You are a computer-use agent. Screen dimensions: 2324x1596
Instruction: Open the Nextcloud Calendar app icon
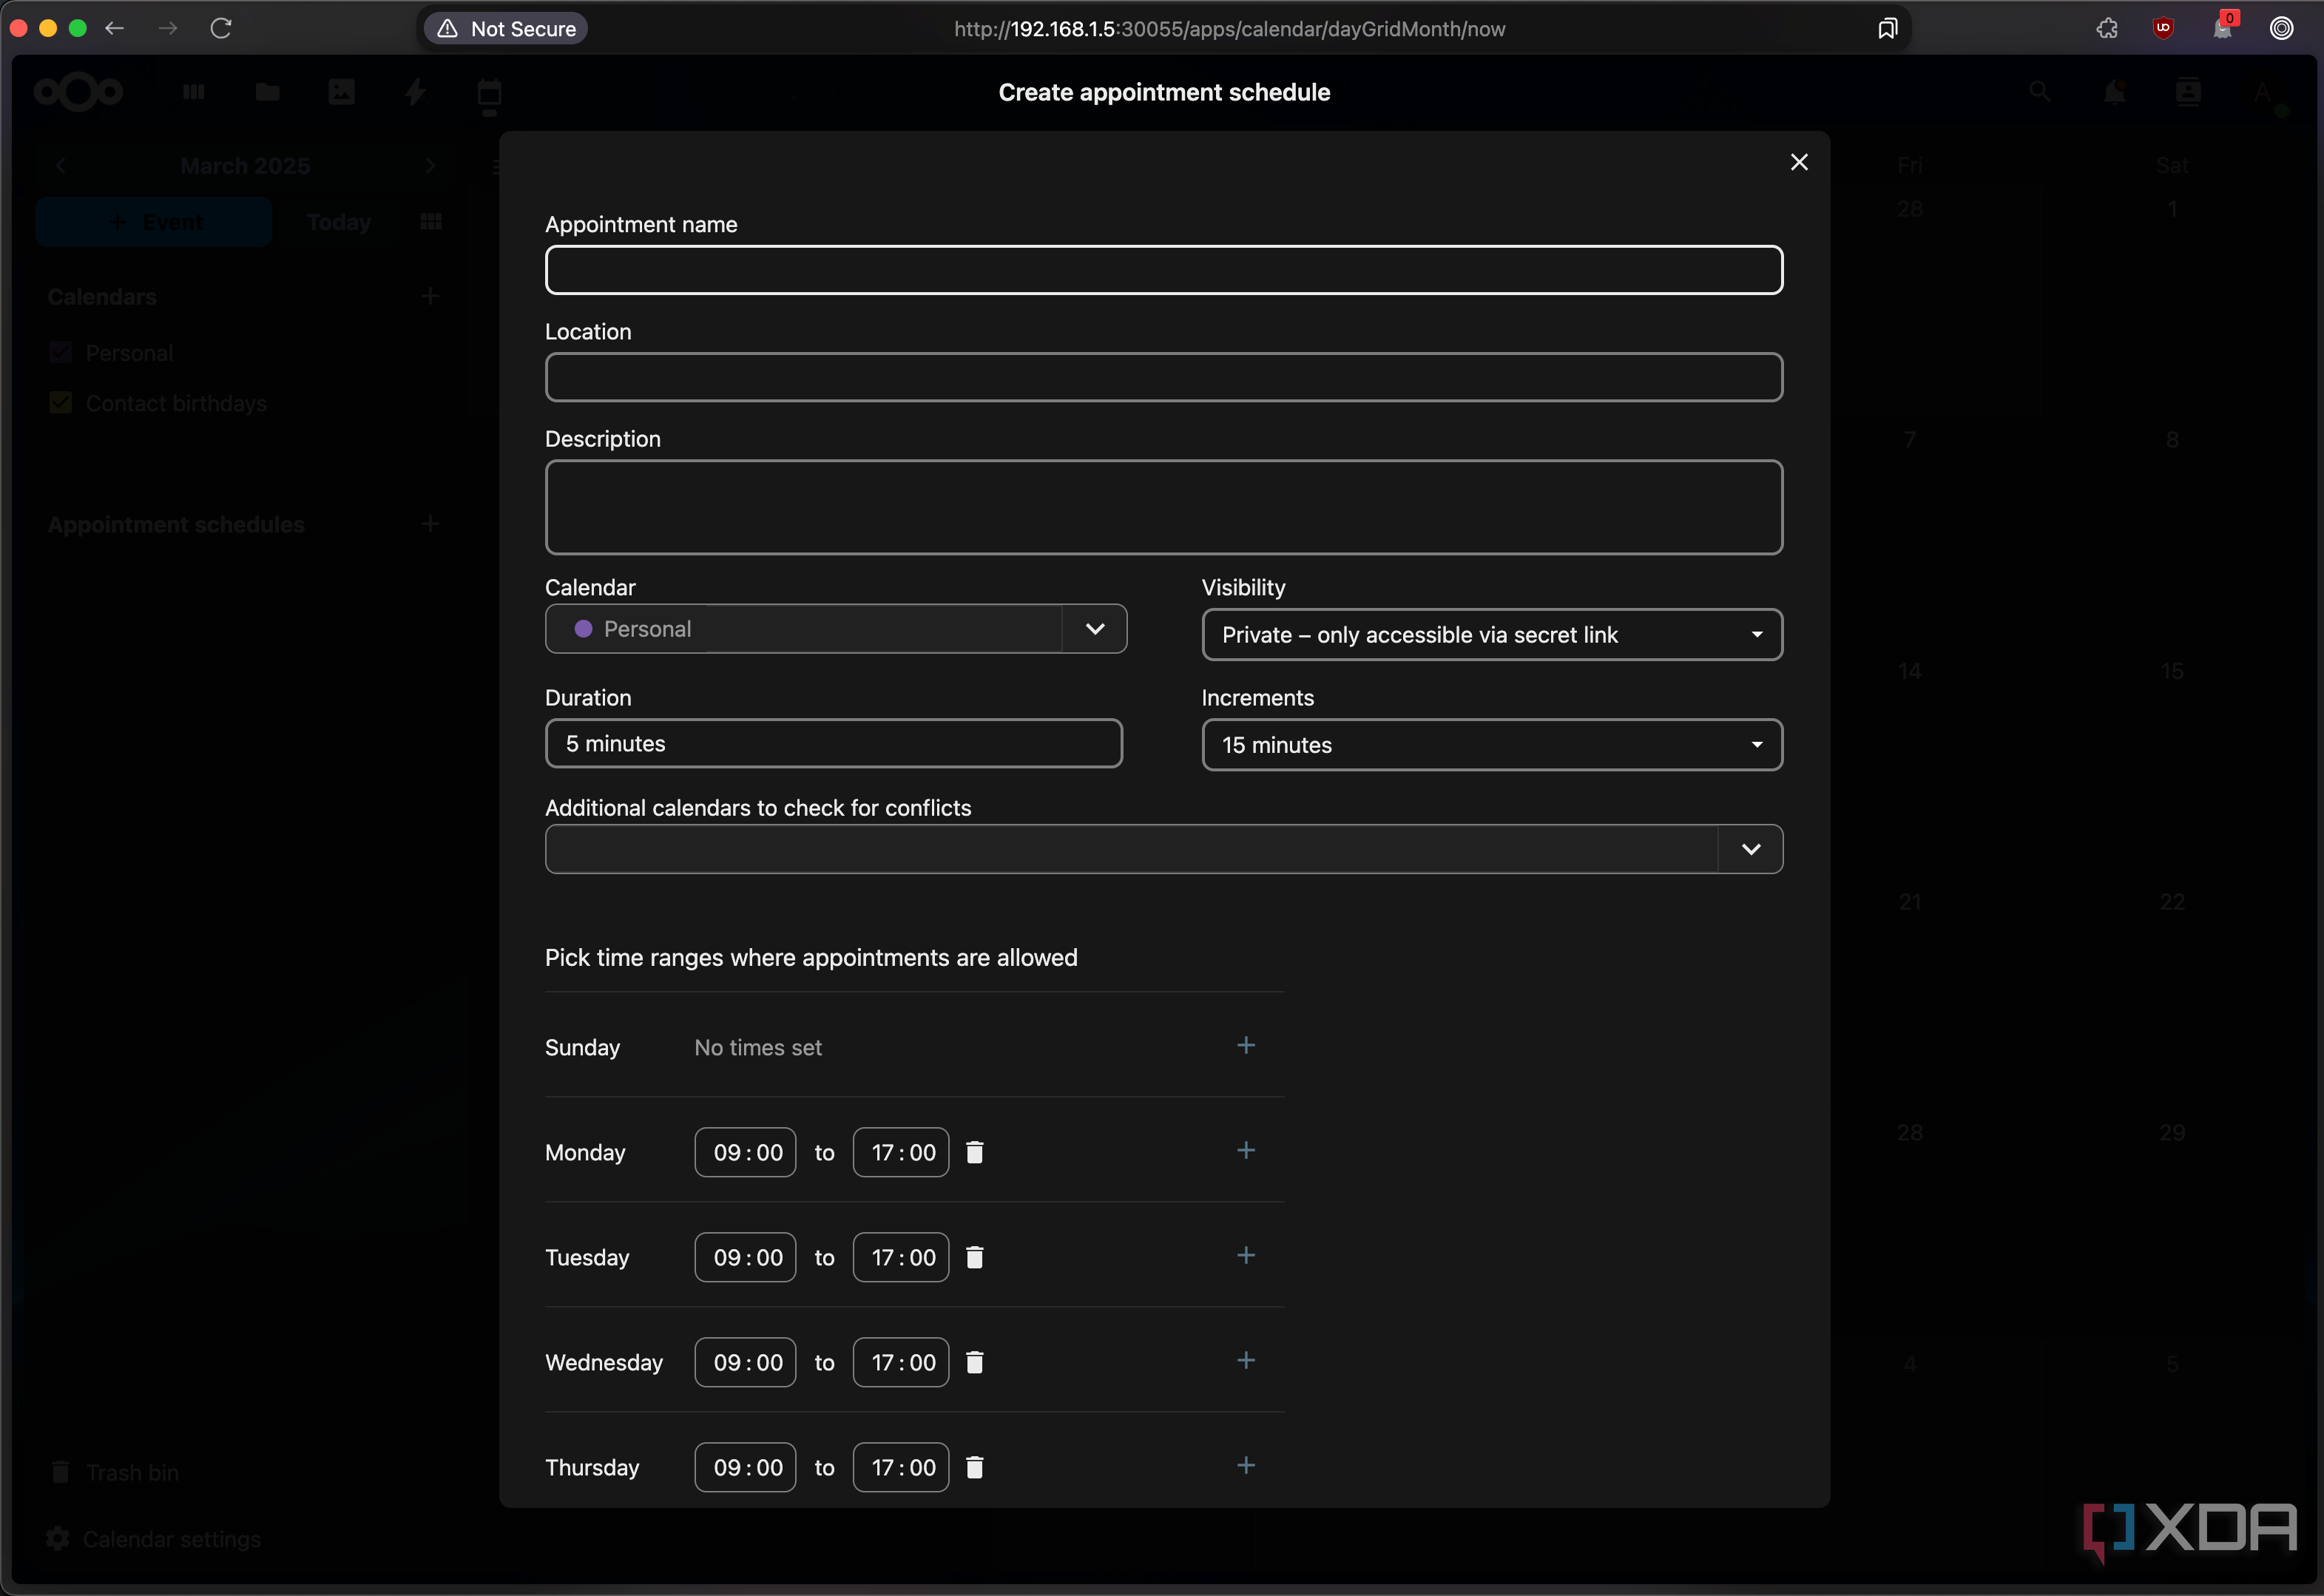coord(489,93)
